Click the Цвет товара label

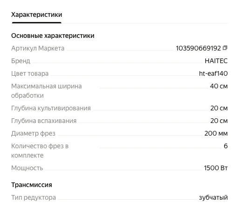(x=30, y=73)
